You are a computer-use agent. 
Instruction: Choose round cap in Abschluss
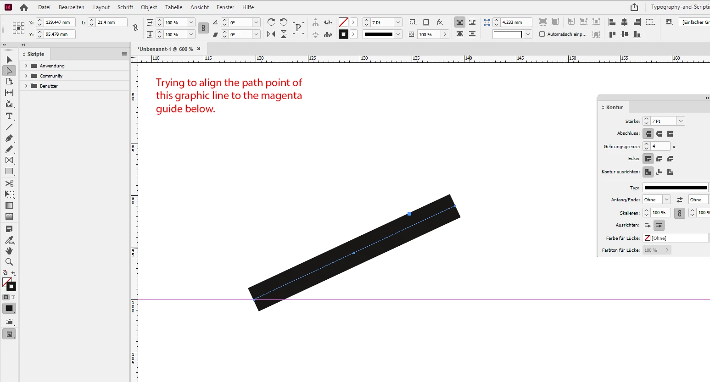point(659,133)
